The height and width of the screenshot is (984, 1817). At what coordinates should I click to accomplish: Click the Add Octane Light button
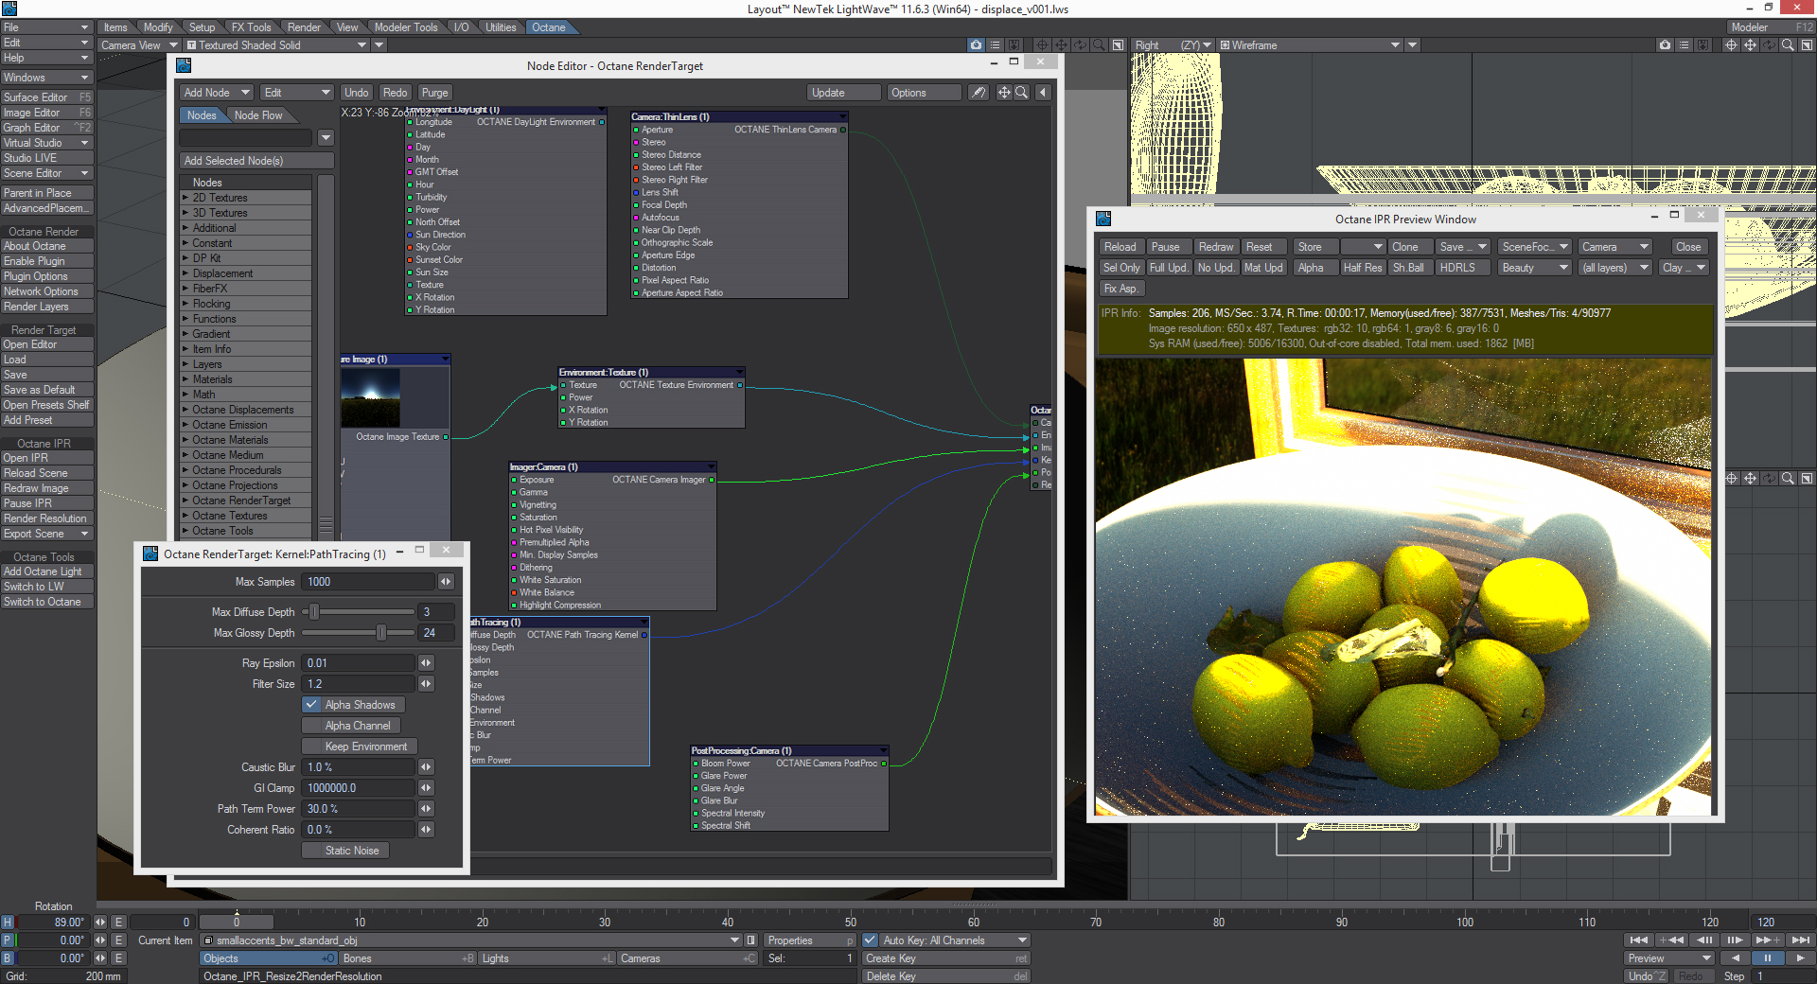46,571
